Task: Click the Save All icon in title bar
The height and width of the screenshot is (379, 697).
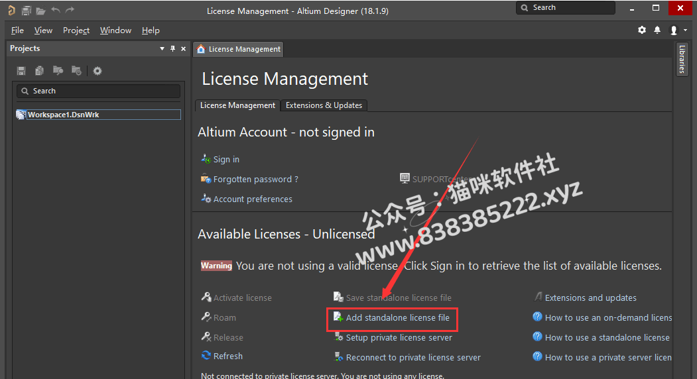Action: click(x=27, y=10)
